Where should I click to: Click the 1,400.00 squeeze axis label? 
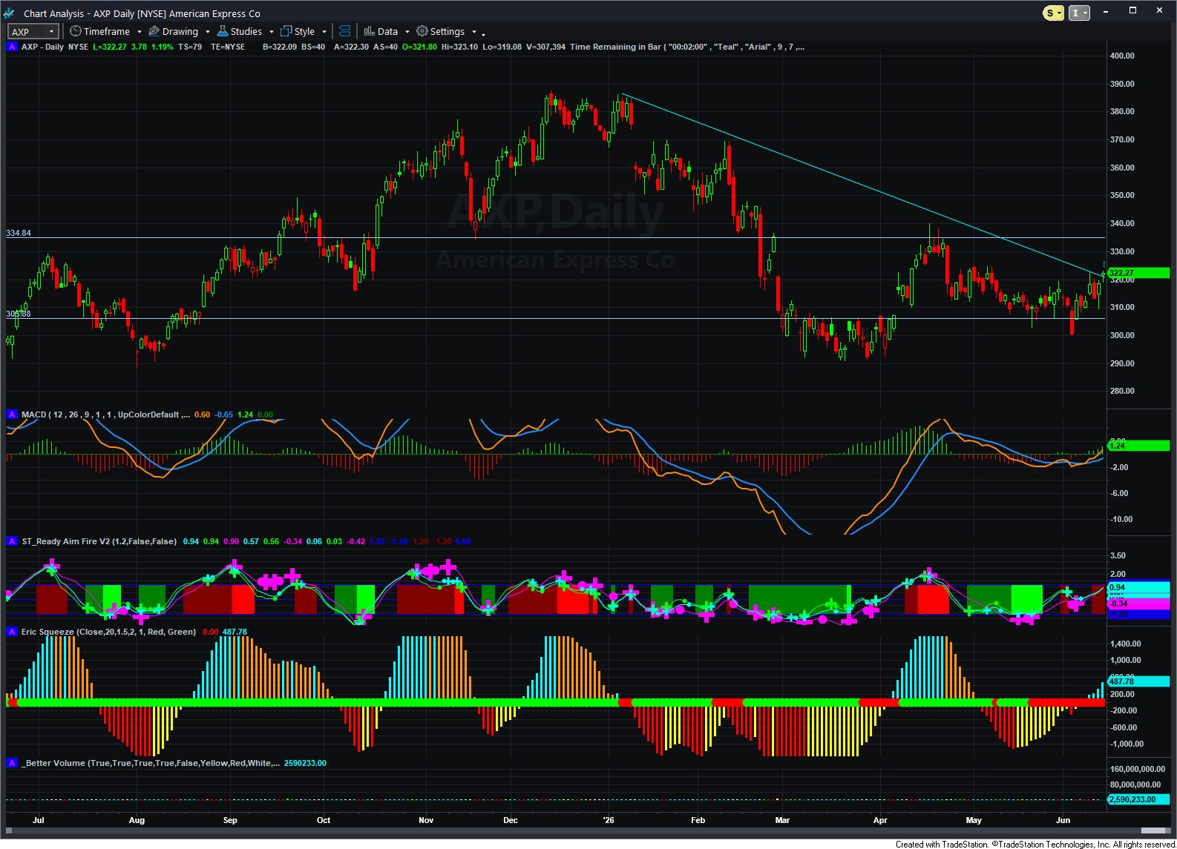[x=1126, y=644]
